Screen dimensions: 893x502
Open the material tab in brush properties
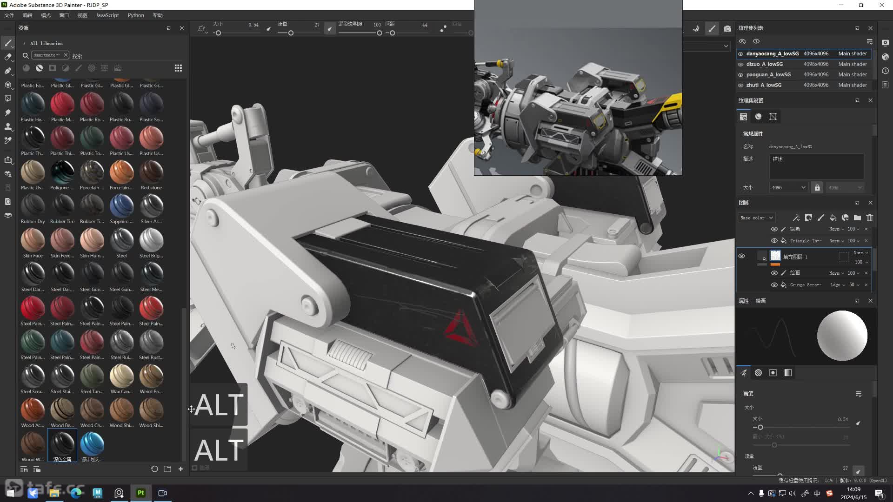pyautogui.click(x=788, y=373)
